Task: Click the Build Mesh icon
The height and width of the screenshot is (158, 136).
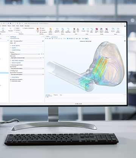Action: coord(74,30)
